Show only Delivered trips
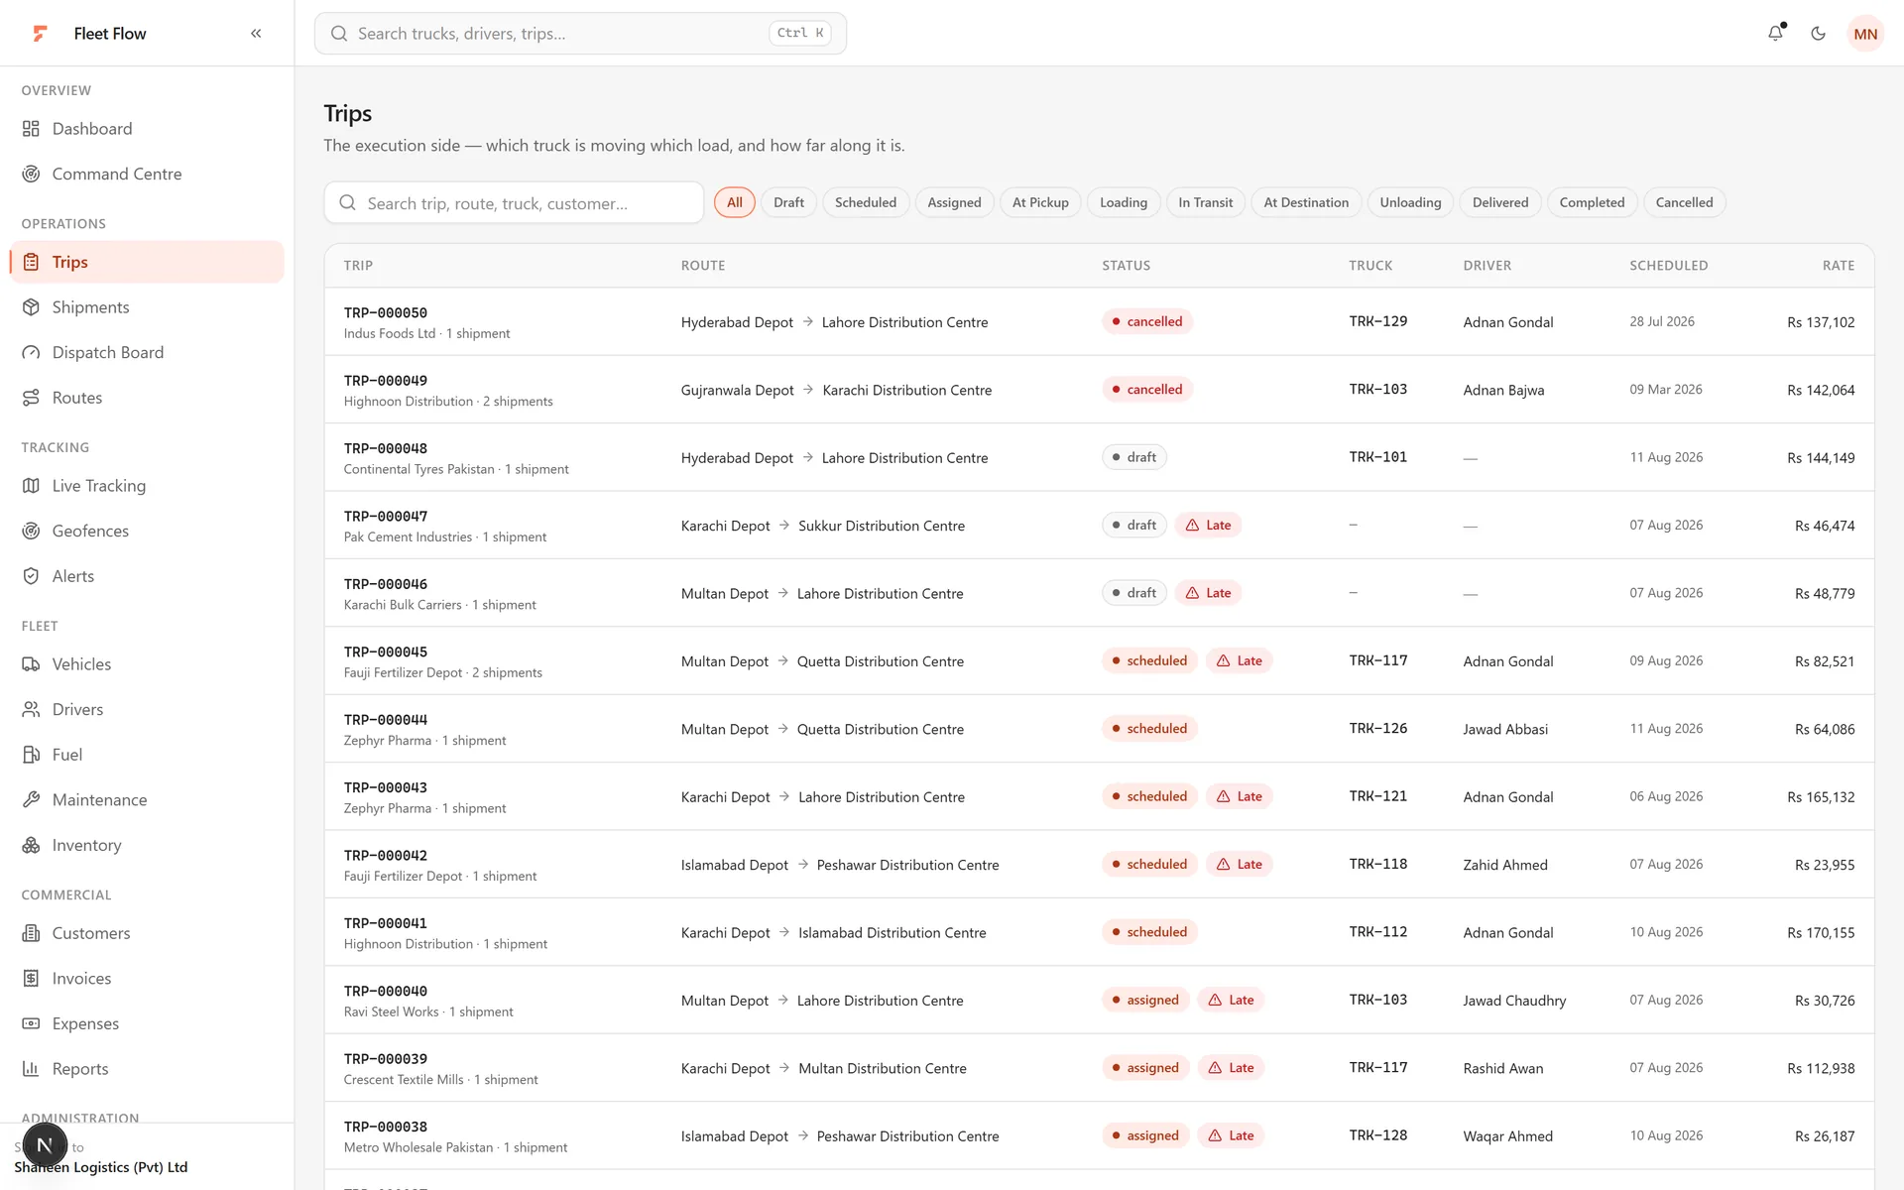 pyautogui.click(x=1500, y=202)
